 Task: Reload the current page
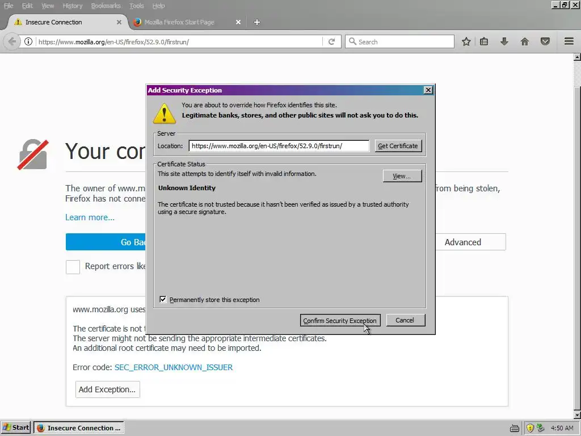[331, 41]
